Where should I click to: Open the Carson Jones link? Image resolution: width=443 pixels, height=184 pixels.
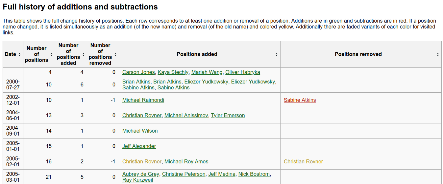[138, 72]
